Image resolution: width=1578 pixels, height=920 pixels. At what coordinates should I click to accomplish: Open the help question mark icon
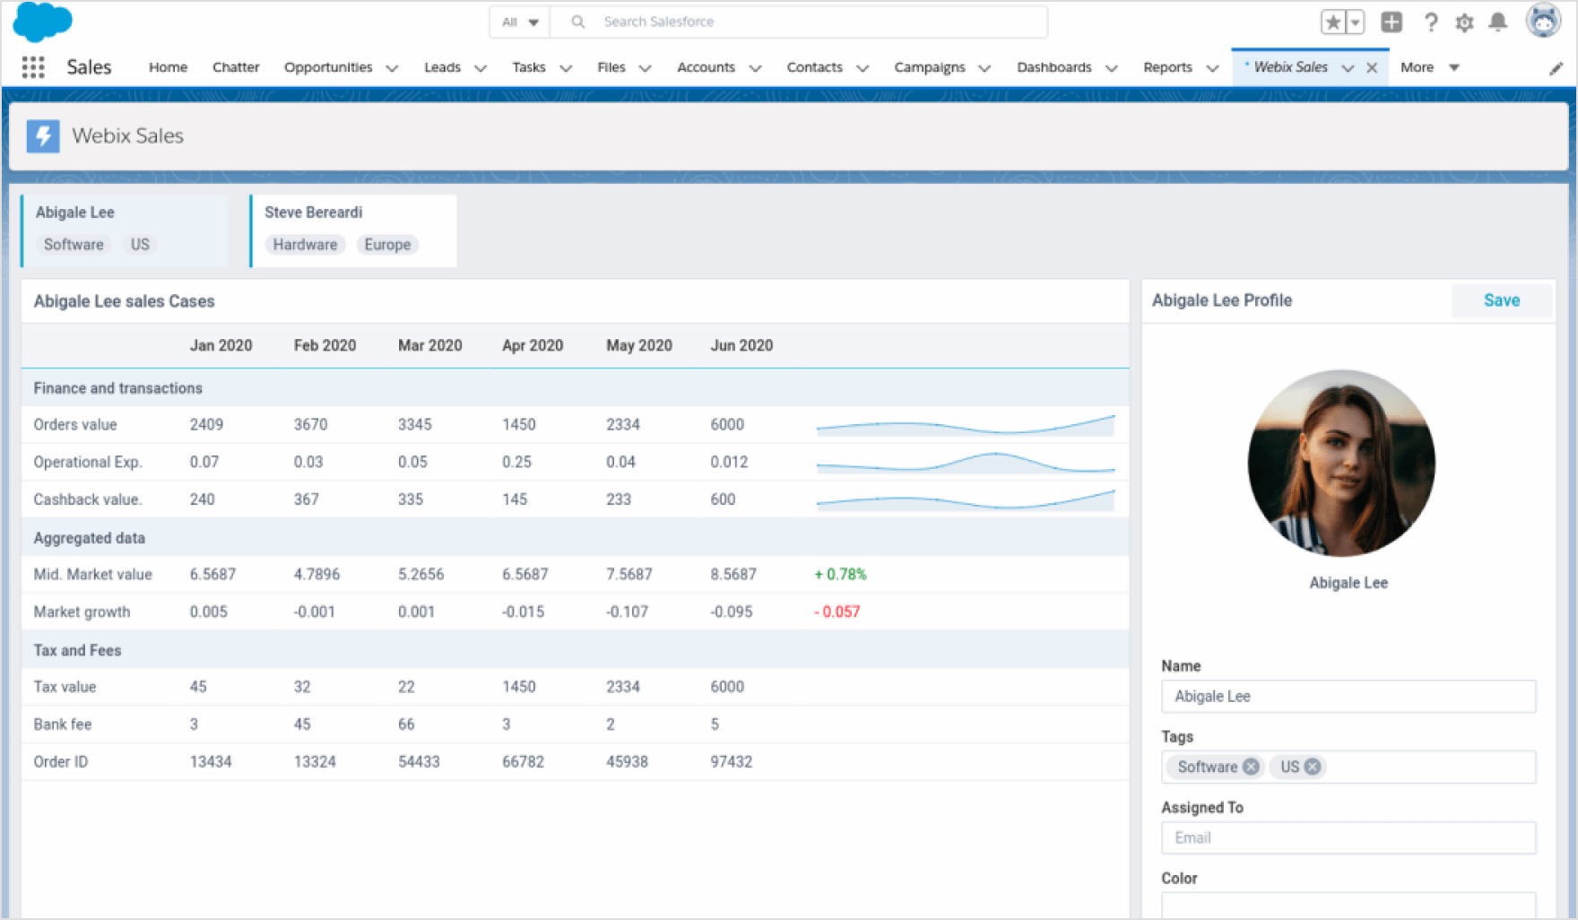(1431, 22)
